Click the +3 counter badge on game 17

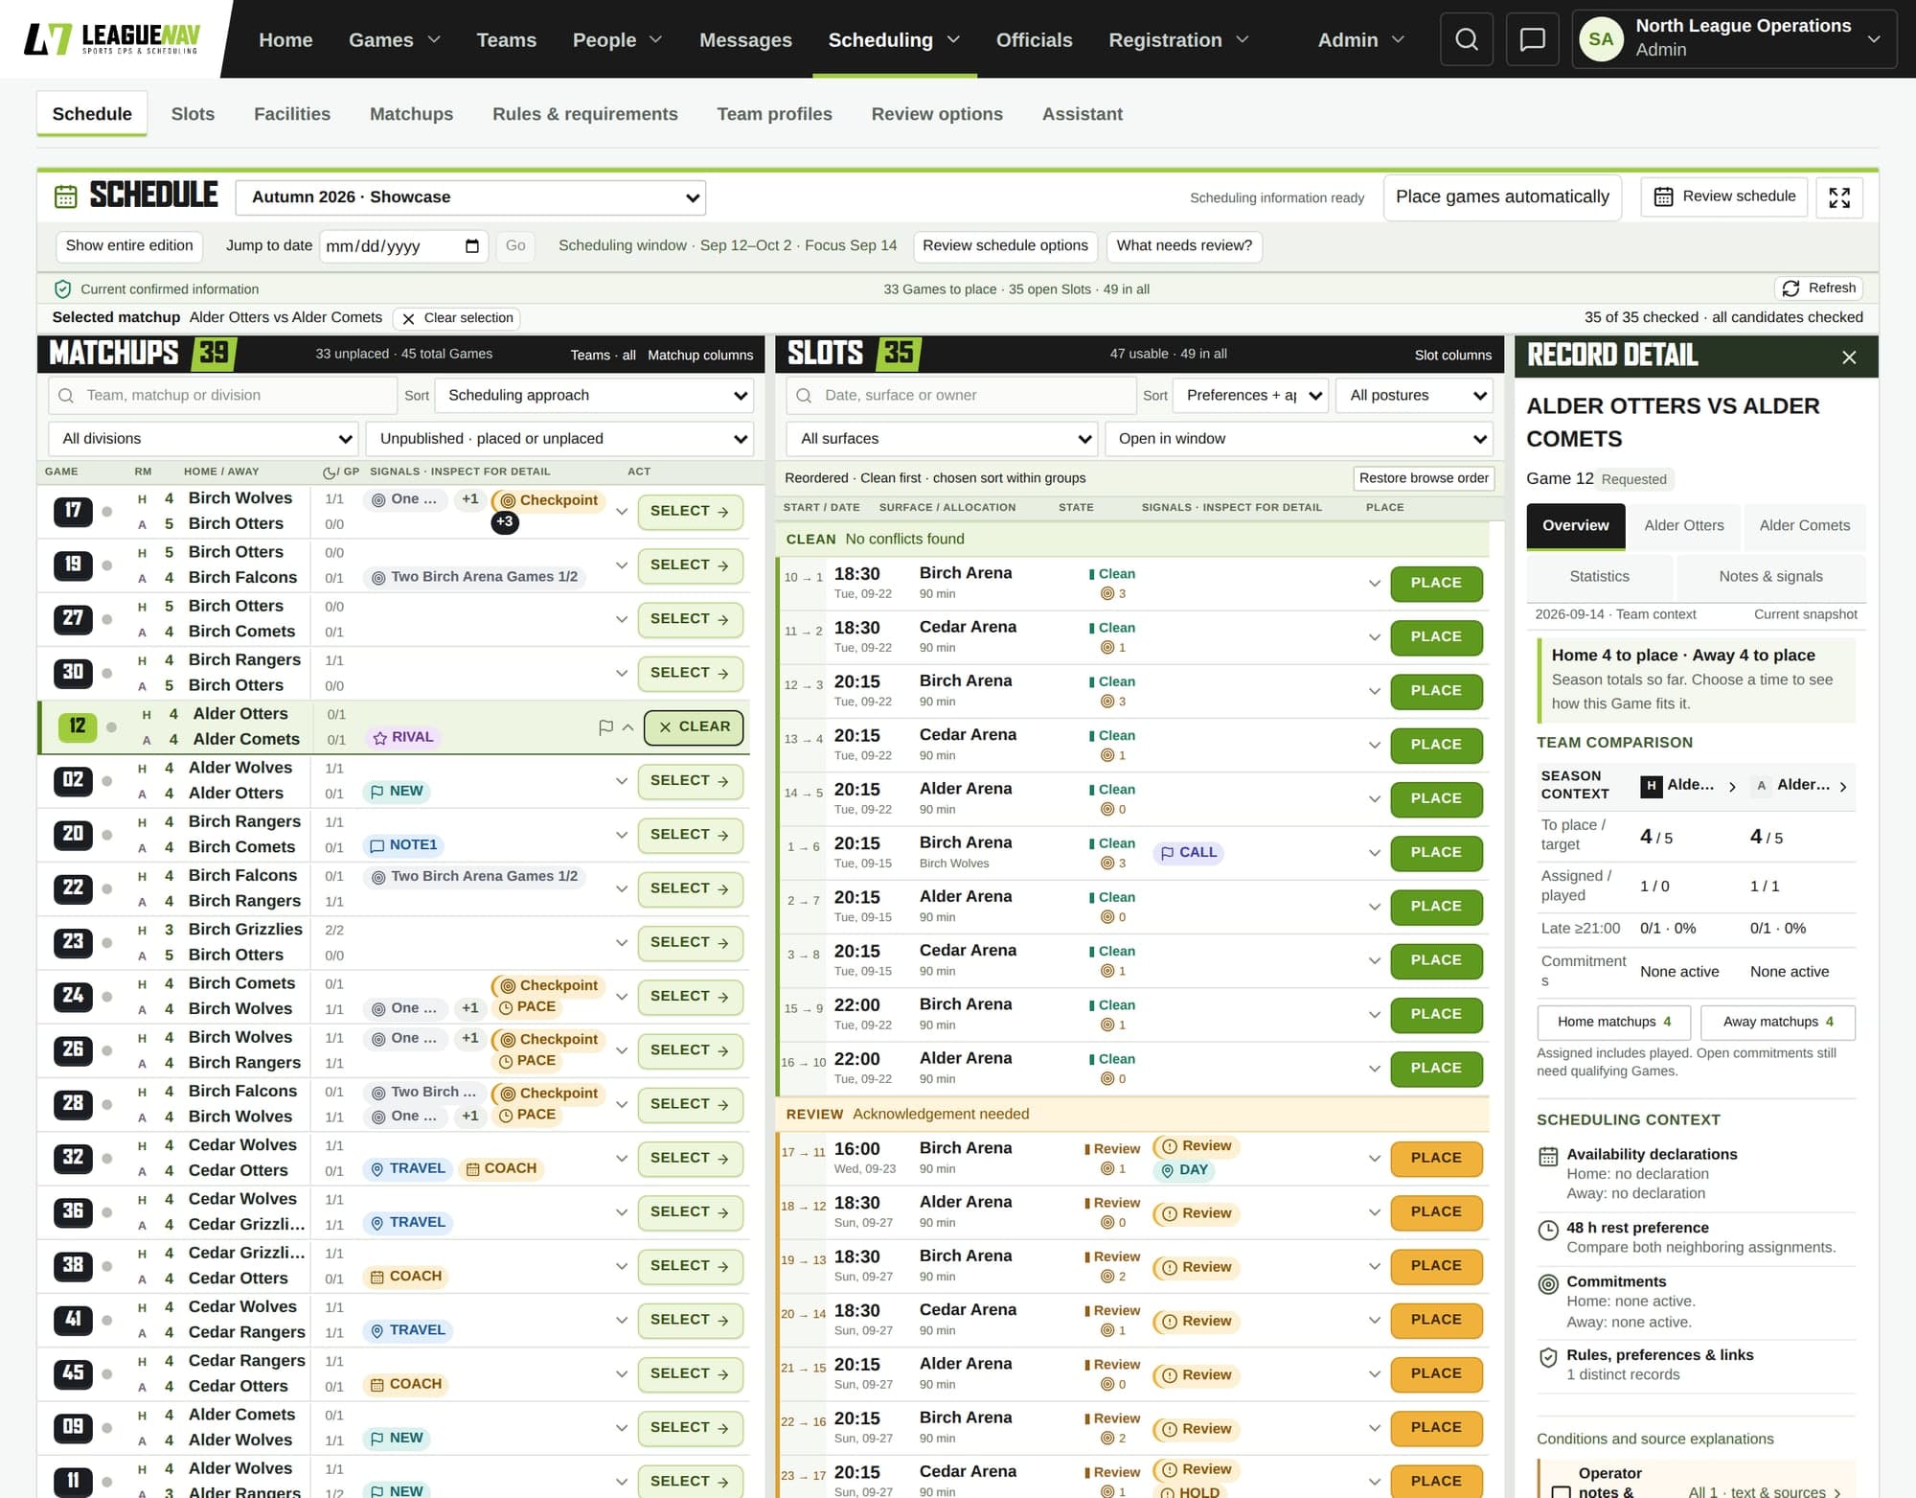point(505,522)
